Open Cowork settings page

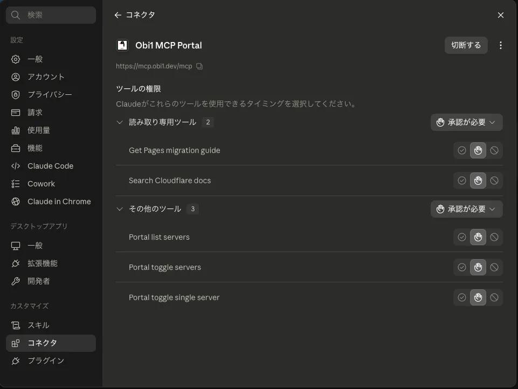51,184
